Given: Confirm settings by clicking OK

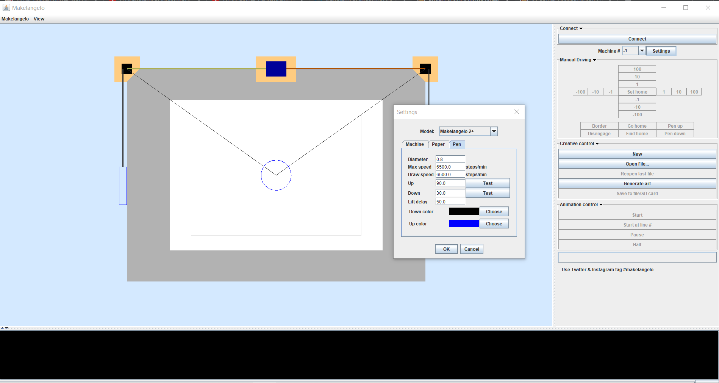Looking at the screenshot, I should pos(446,249).
